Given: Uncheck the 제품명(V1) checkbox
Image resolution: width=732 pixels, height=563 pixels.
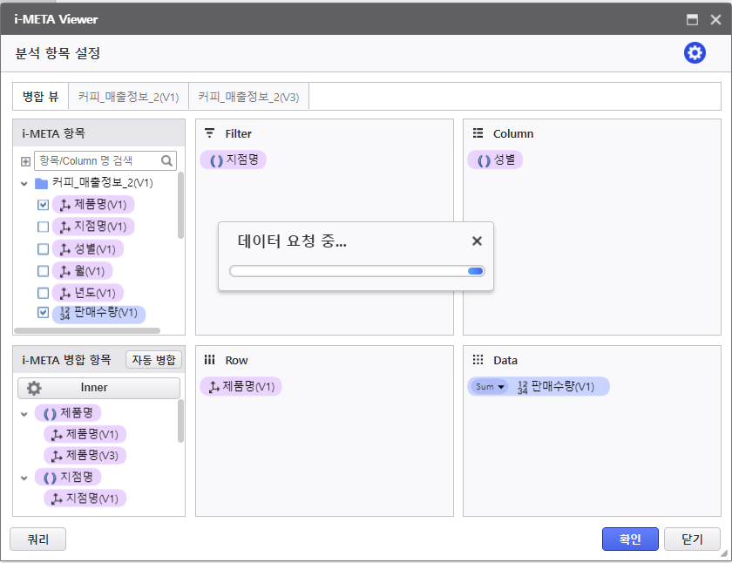Looking at the screenshot, I should [x=43, y=205].
